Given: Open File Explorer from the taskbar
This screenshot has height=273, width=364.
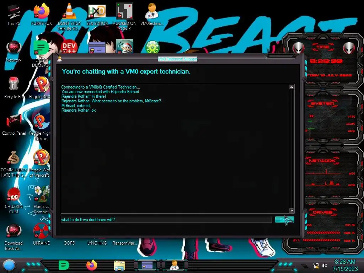Looking at the screenshot, I should (119, 266).
